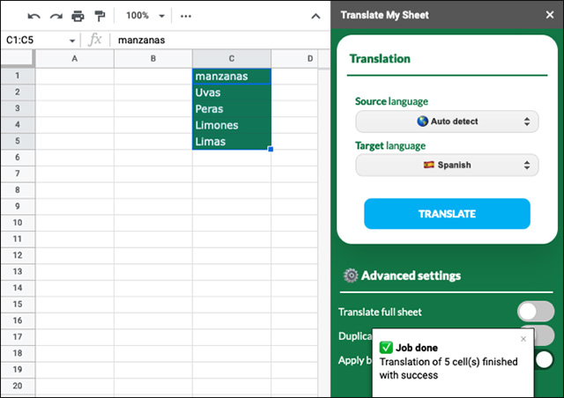Enable the Translate full sheet toggle
564x398 pixels.
536,312
